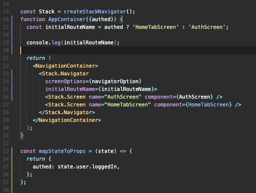Click line number 37 in the gutter
This screenshot has height=193, width=256.
click(x=6, y=182)
